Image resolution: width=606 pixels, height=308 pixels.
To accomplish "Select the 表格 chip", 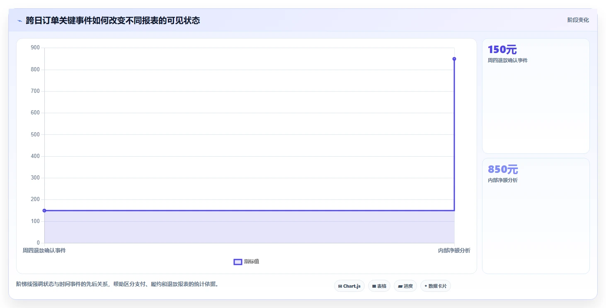I will pyautogui.click(x=379, y=286).
